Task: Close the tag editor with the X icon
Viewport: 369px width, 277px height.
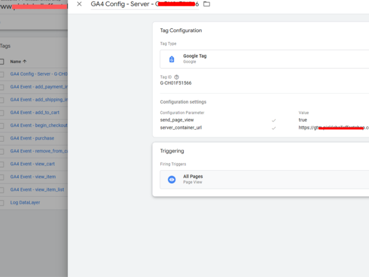Action: pos(79,4)
